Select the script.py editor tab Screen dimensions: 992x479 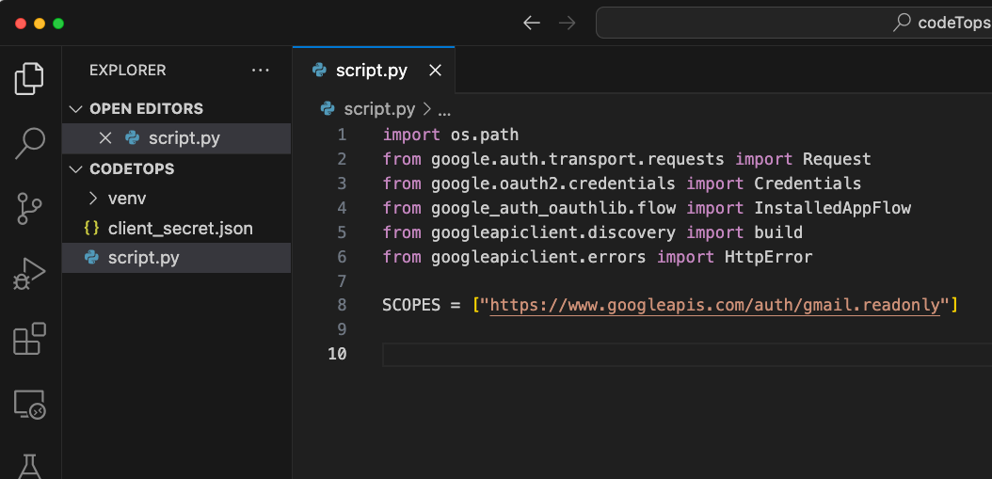[374, 71]
